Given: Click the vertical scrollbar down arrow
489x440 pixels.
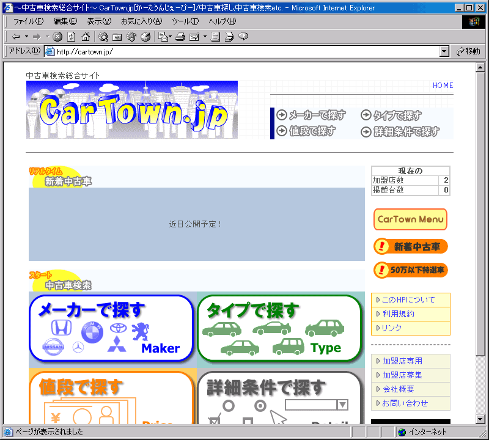Looking at the screenshot, I should [x=480, y=419].
